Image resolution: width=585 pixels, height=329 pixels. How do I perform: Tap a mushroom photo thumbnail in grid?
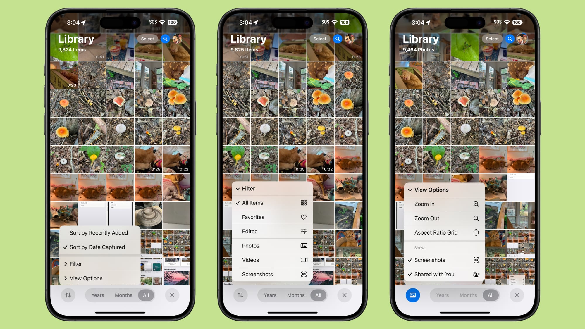coord(64,103)
